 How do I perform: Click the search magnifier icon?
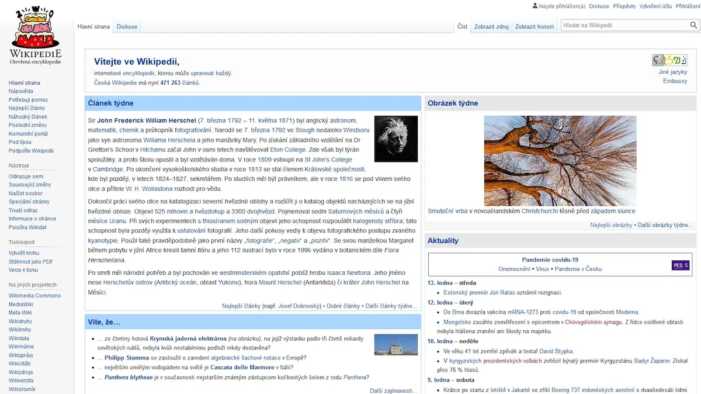(x=693, y=25)
